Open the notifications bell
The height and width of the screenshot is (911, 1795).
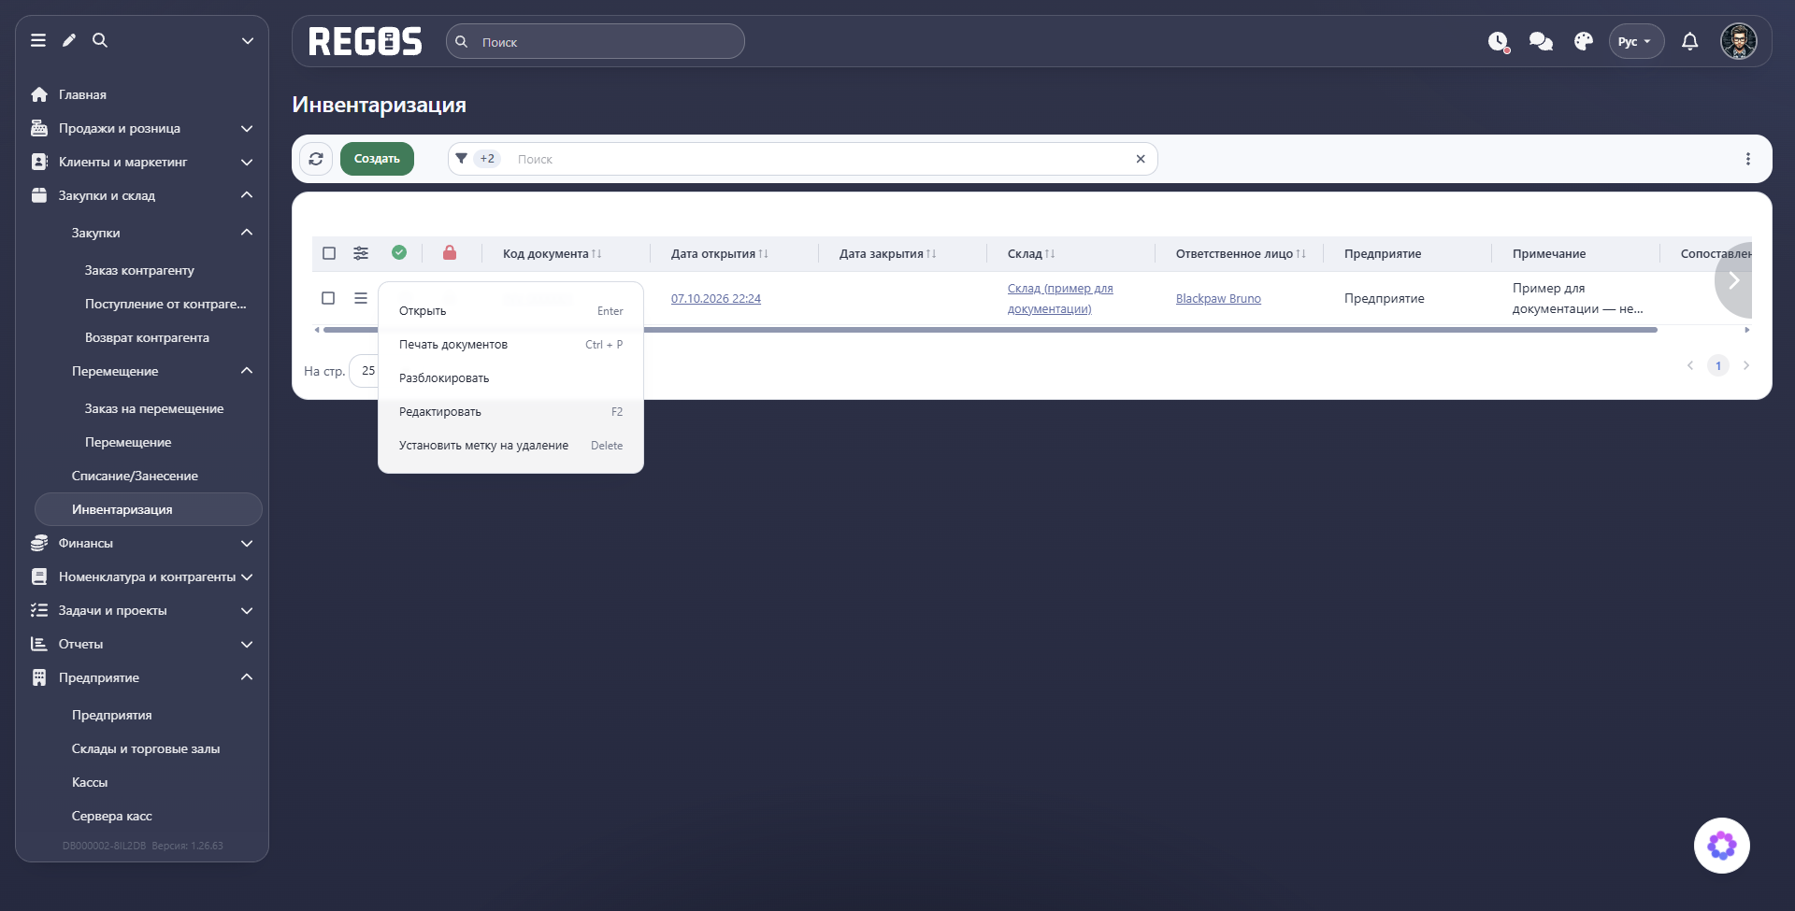(1690, 42)
